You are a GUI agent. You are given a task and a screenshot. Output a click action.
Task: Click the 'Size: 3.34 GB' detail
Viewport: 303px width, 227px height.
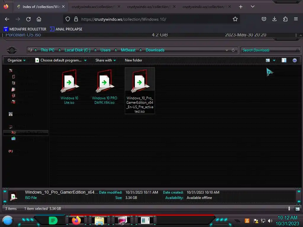click(126, 198)
